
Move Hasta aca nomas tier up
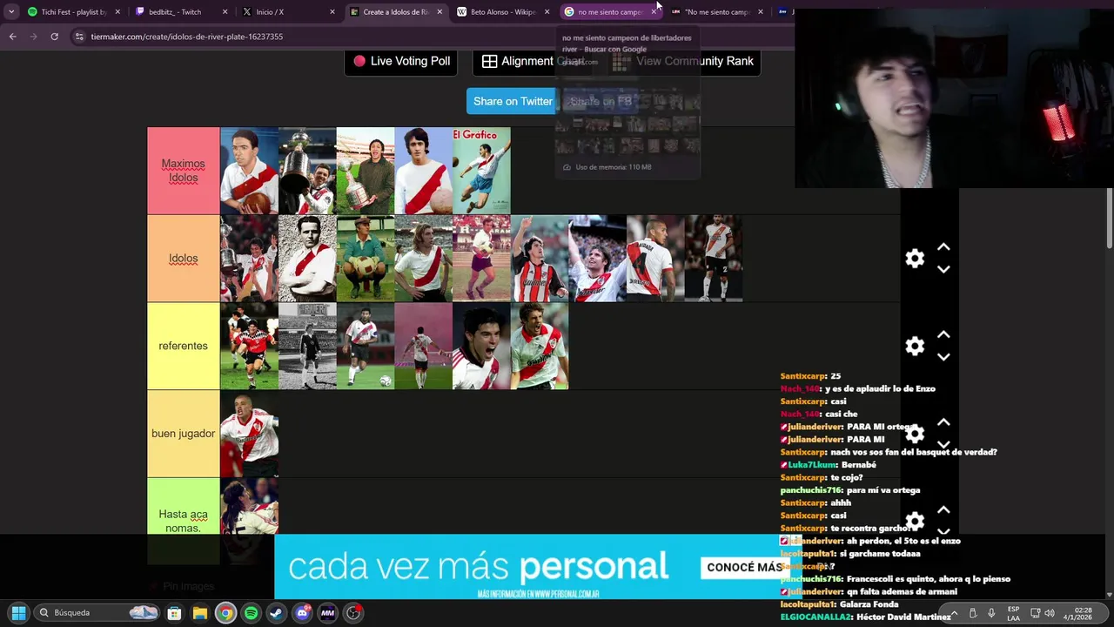pyautogui.click(x=943, y=510)
